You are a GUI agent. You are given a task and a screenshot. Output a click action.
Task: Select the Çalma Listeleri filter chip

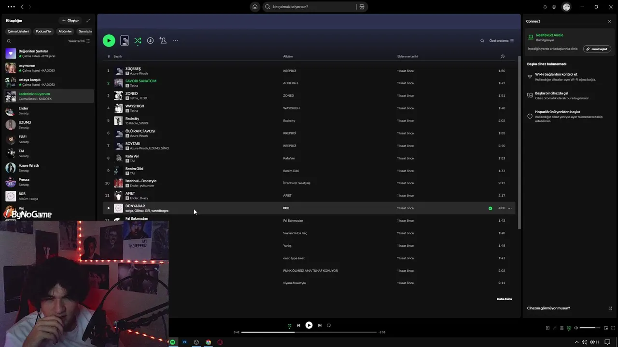click(18, 31)
